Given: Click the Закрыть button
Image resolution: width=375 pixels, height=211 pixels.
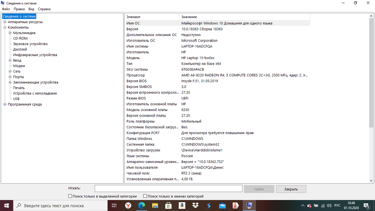Looking at the screenshot, I should pyautogui.click(x=291, y=189).
